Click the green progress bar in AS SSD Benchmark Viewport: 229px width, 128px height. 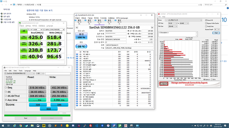pyautogui.click(x=37, y=116)
